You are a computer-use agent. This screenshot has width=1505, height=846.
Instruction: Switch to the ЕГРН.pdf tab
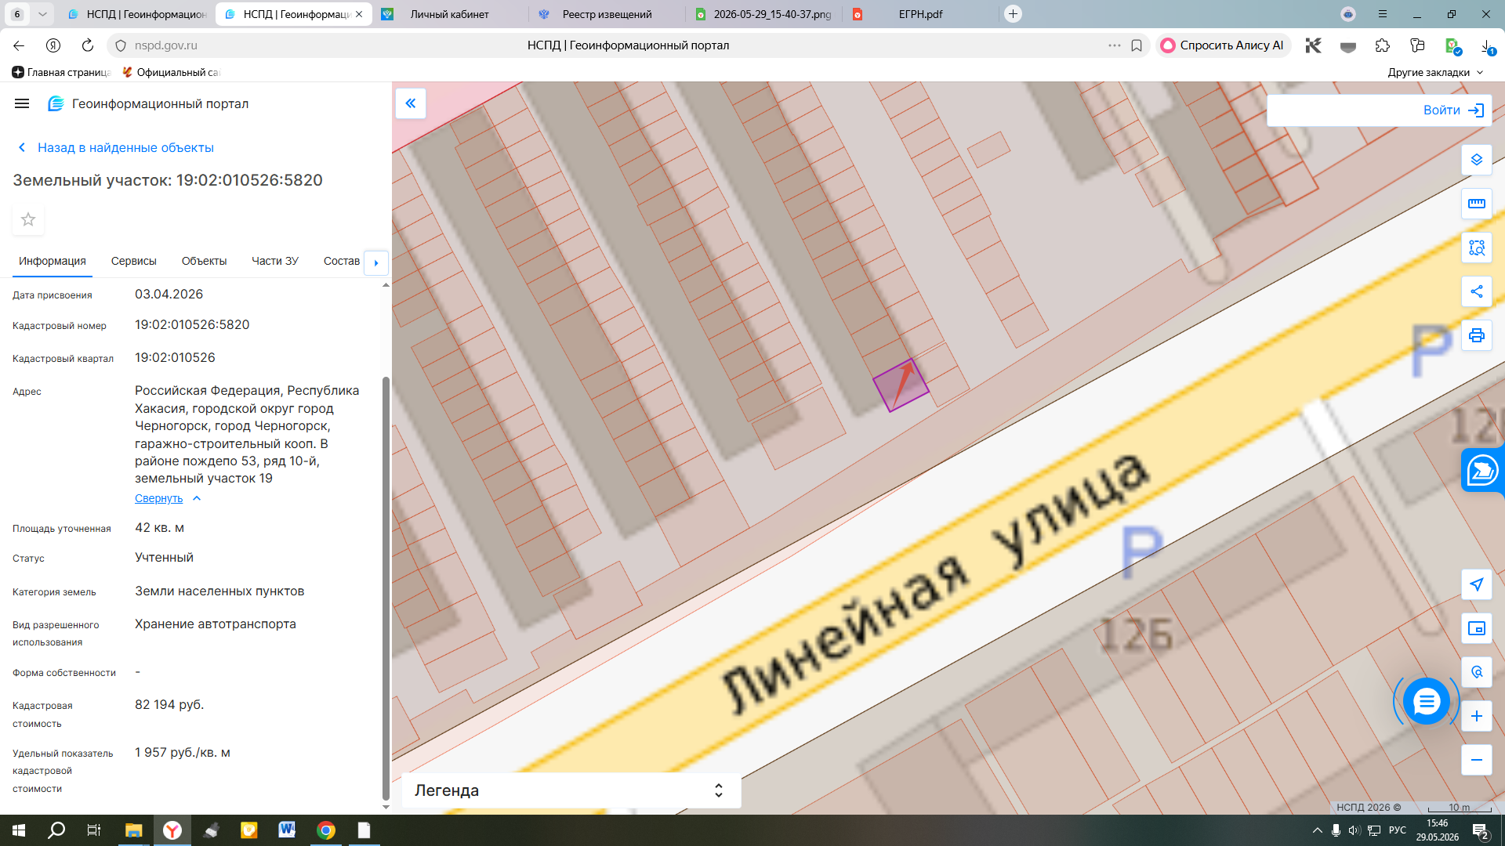920,14
